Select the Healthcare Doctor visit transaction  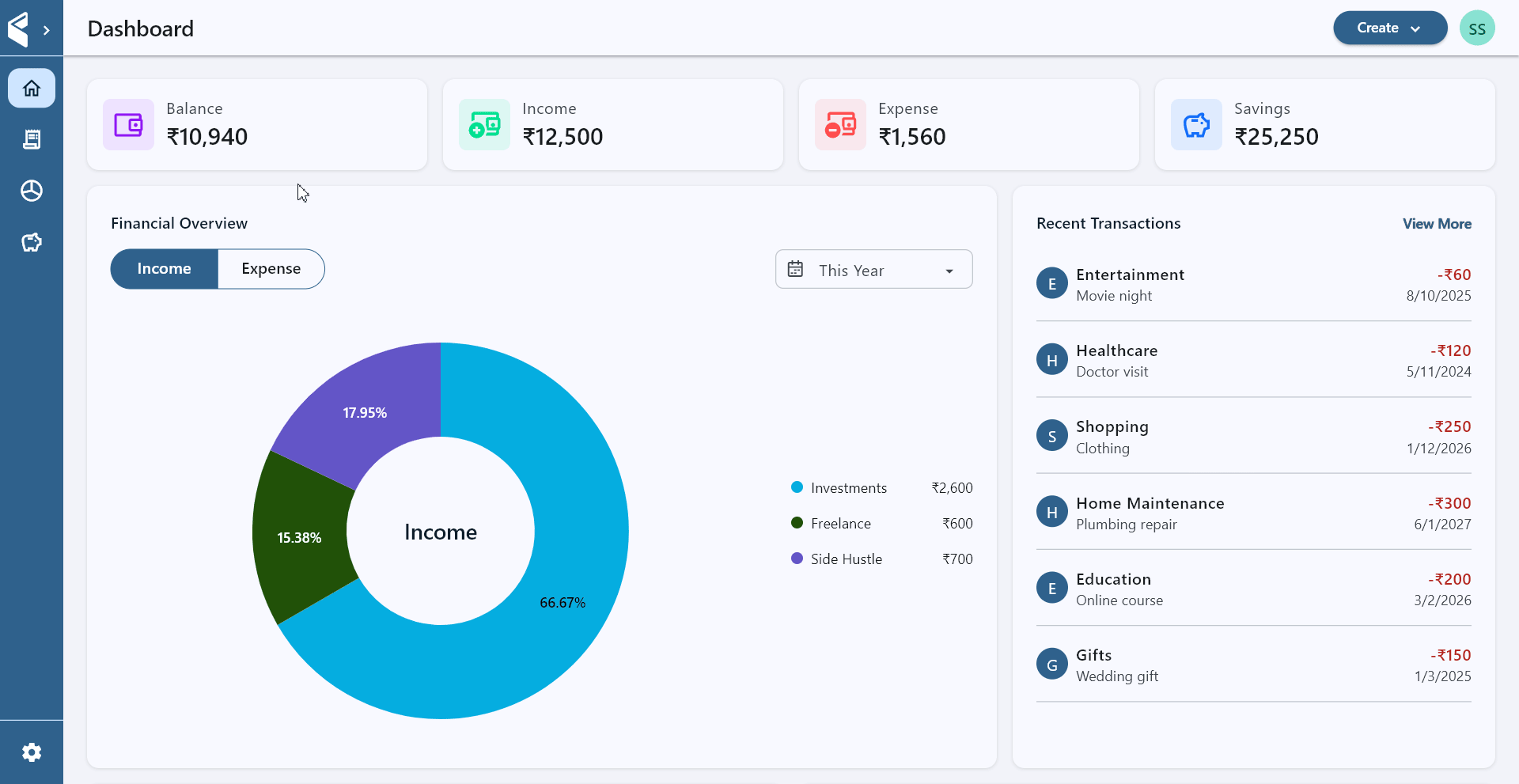tap(1253, 361)
